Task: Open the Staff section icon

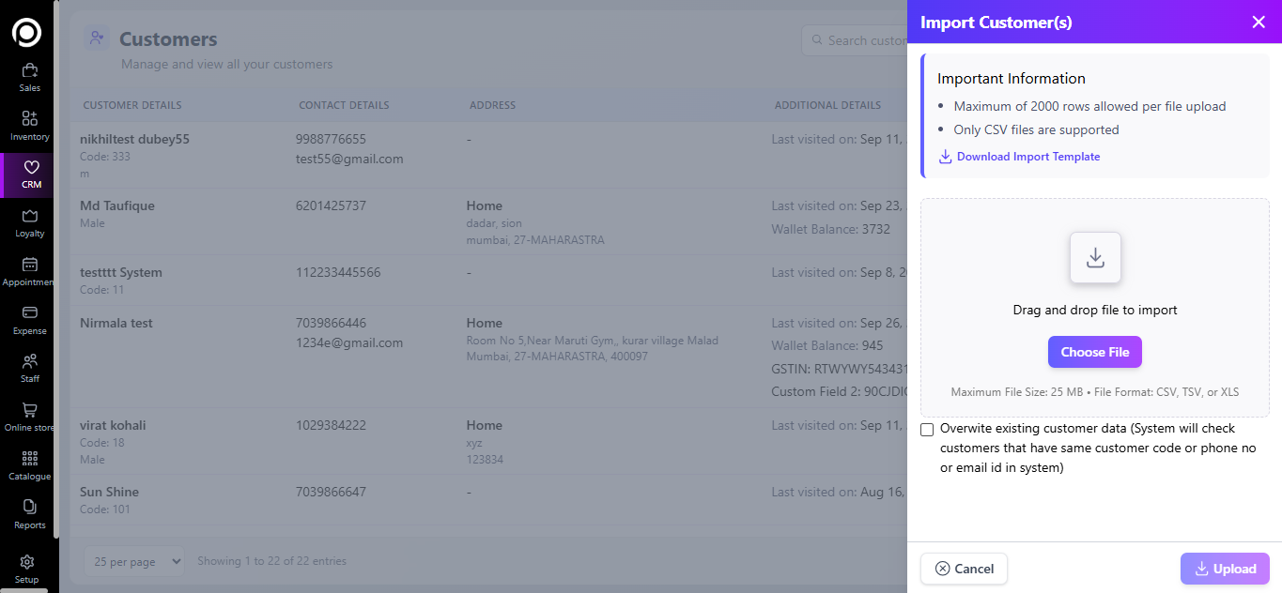Action: click(x=29, y=362)
